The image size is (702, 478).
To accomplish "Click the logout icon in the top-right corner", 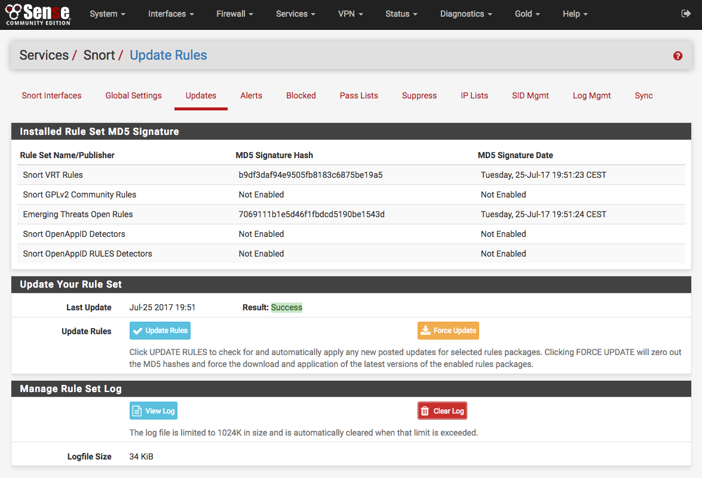I will click(685, 14).
